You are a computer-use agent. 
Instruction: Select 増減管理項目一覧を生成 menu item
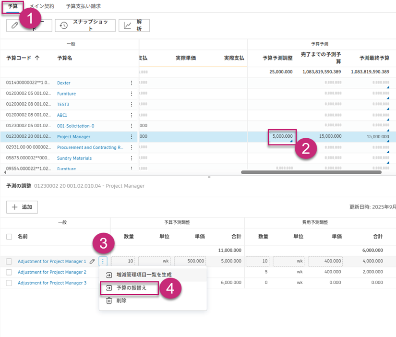point(153,275)
